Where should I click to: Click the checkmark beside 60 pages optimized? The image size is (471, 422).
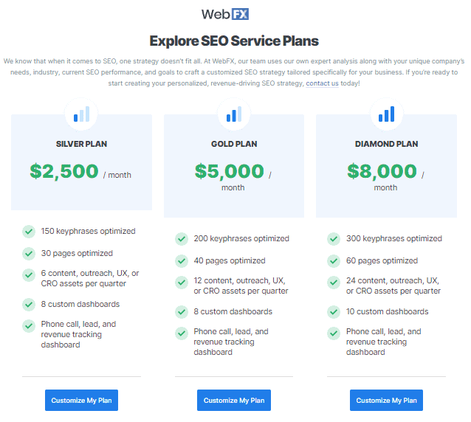[x=334, y=261]
